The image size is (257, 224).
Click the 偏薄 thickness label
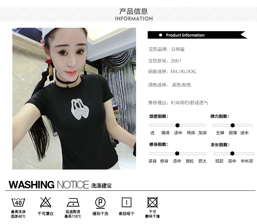pyautogui.click(x=165, y=133)
